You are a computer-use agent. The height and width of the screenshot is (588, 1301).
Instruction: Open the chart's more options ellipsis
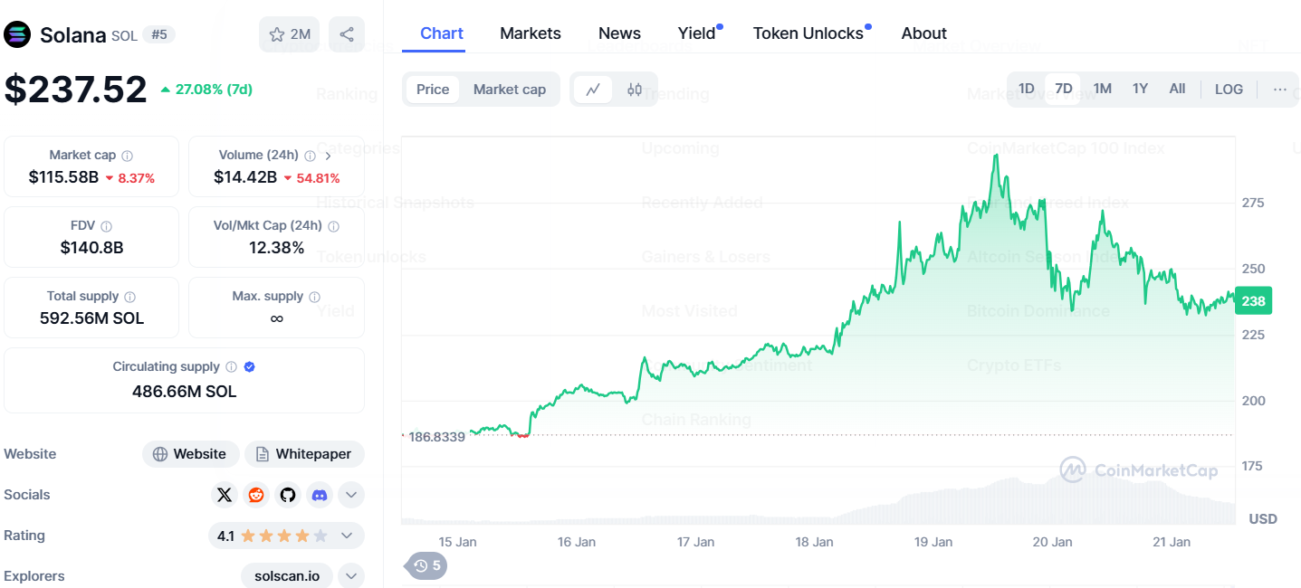[1279, 89]
